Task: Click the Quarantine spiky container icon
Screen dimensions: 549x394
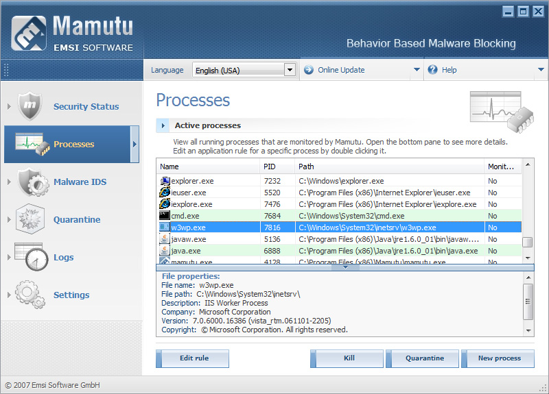Action: pos(30,219)
